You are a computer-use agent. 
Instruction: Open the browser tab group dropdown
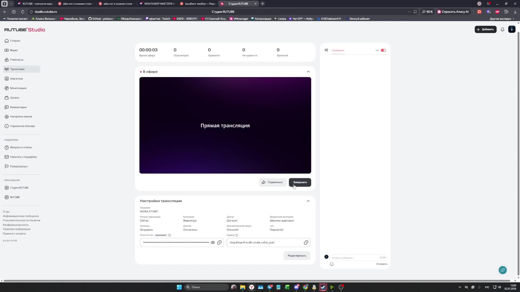click(11, 4)
